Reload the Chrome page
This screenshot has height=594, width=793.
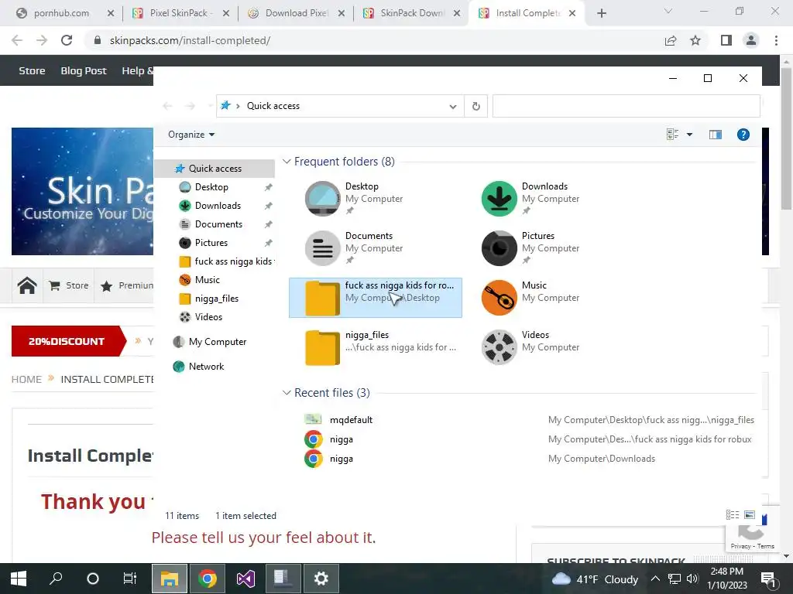pos(67,40)
